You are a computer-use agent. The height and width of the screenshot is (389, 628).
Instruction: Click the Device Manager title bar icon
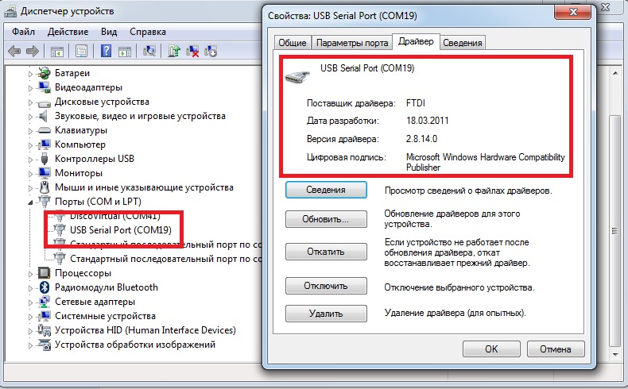(10, 12)
